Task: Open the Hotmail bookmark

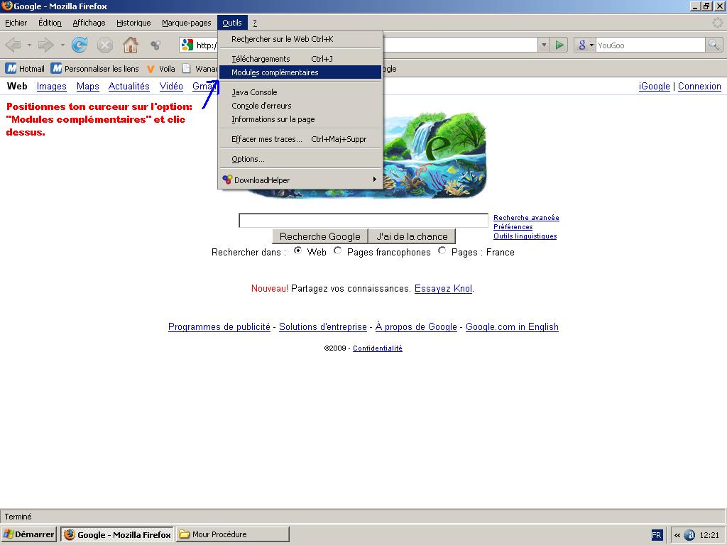Action: pos(26,69)
